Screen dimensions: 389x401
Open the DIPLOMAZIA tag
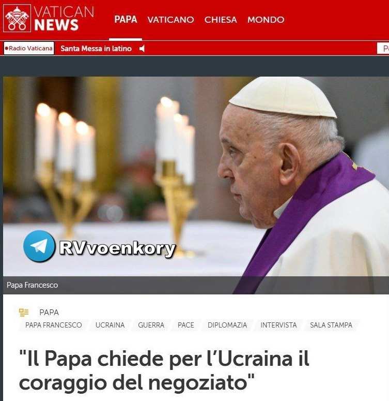click(227, 325)
